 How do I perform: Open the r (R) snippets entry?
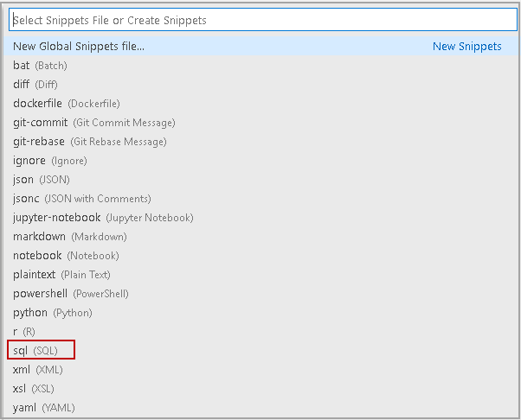coord(24,332)
